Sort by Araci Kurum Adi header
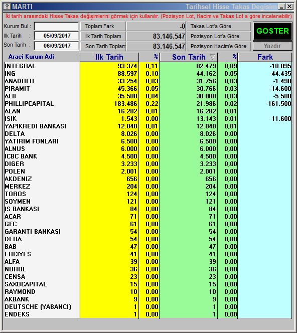Image resolution: width=297 pixels, height=333 pixels. tap(31, 57)
